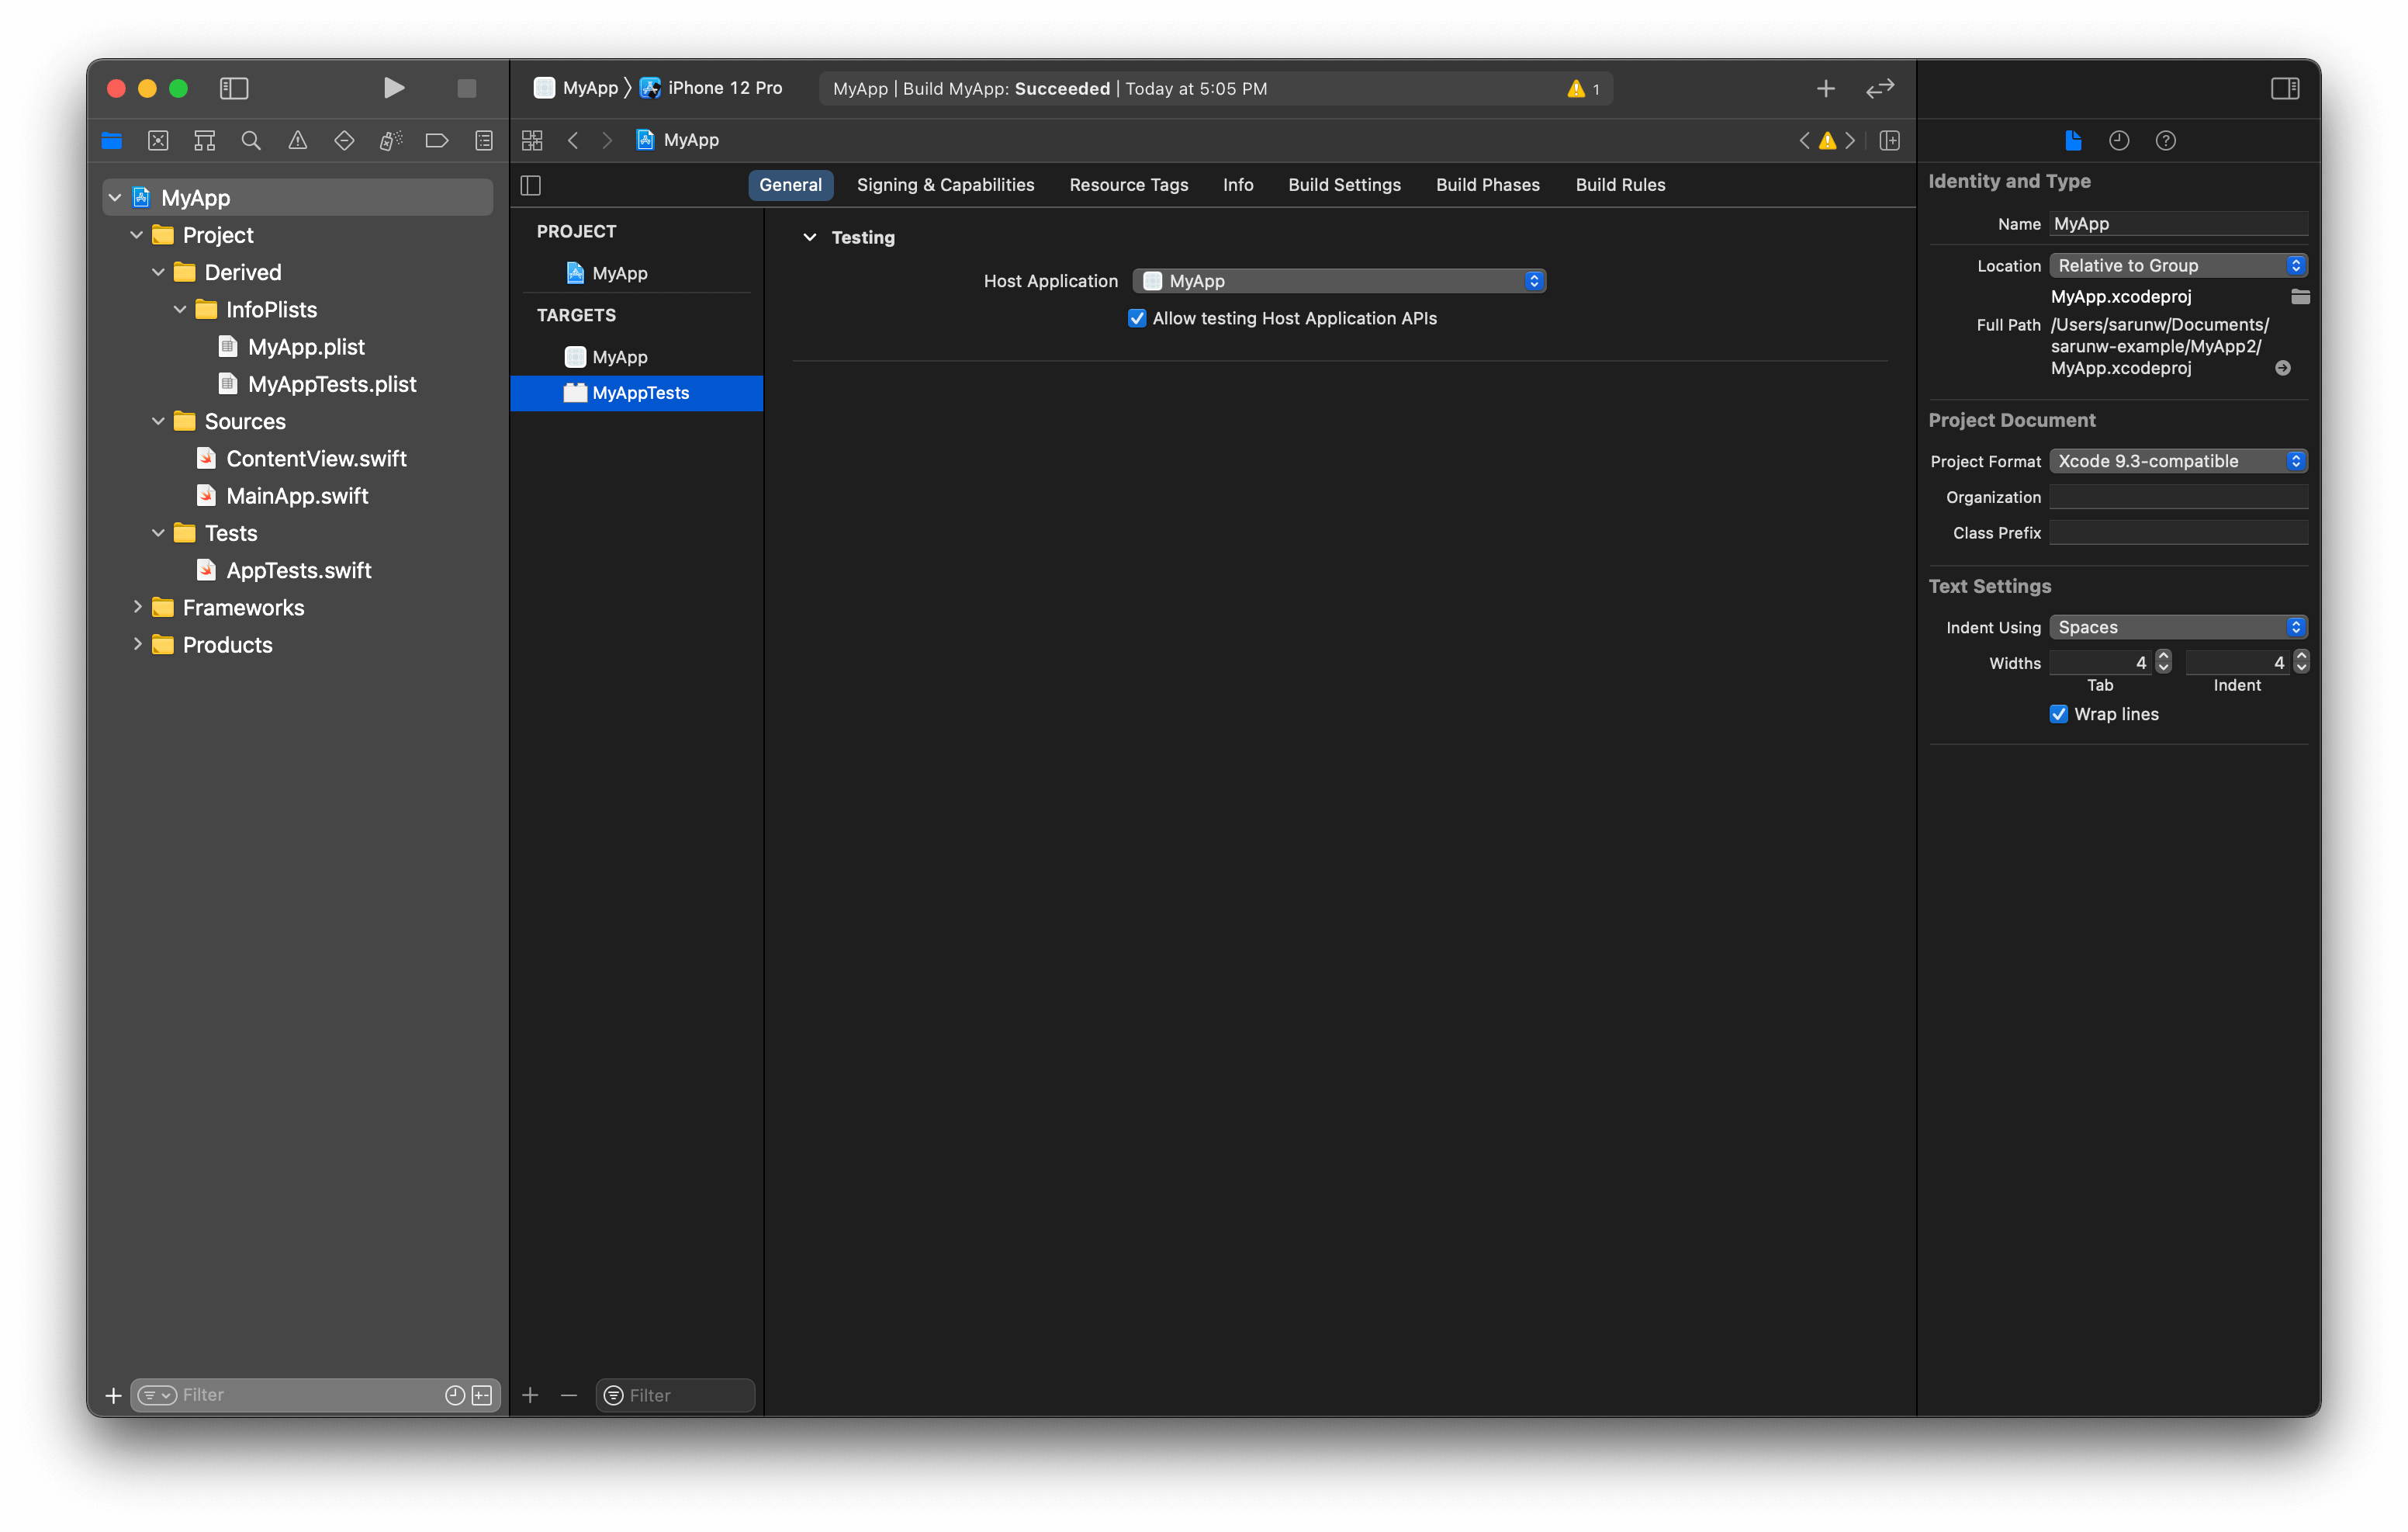Viewport: 2408px width, 1532px height.
Task: Show the Breakpoint navigator
Action: pyautogui.click(x=437, y=141)
